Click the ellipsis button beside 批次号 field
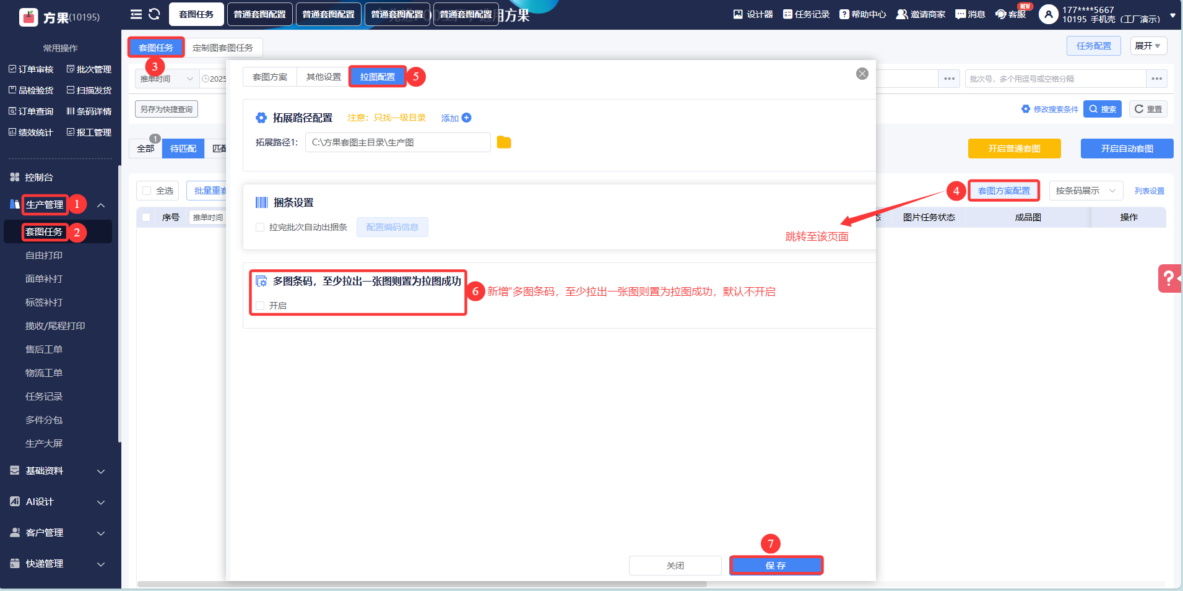1183x591 pixels. (x=1156, y=79)
